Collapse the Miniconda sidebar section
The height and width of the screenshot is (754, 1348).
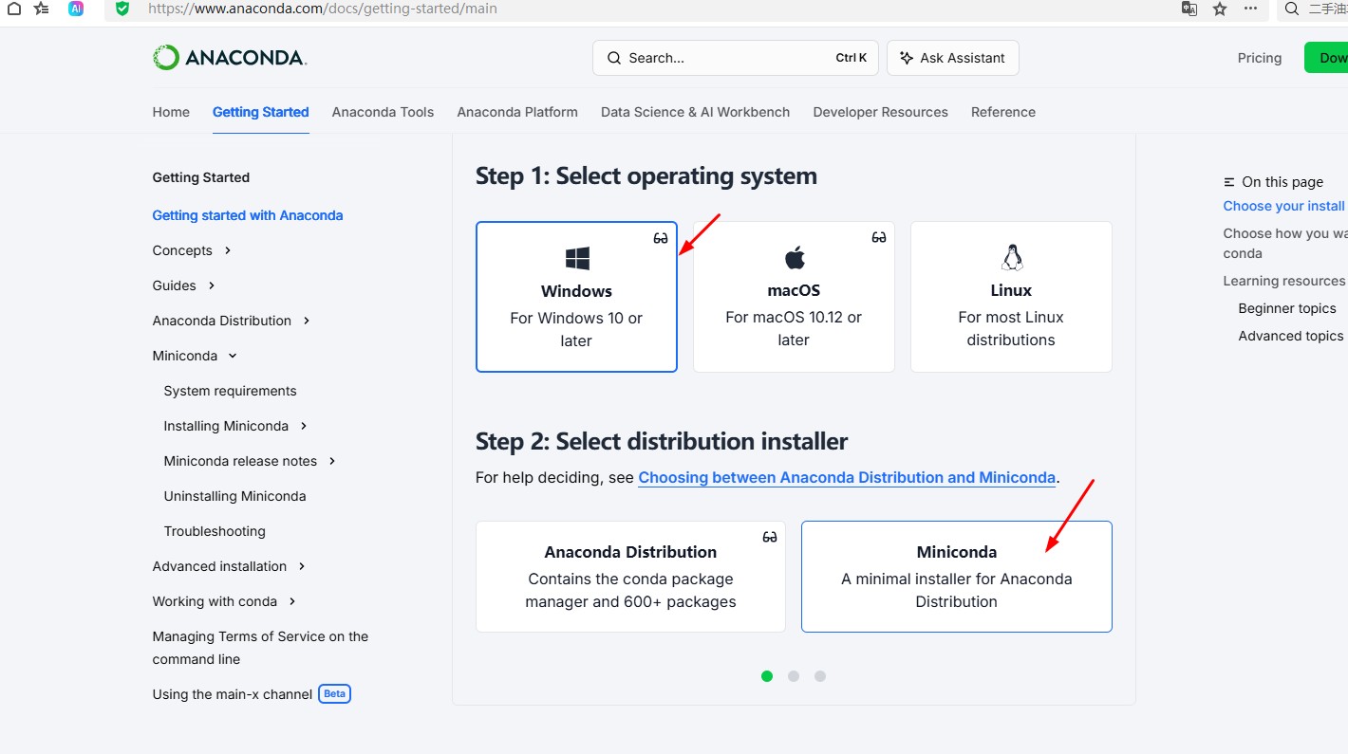[x=233, y=356]
